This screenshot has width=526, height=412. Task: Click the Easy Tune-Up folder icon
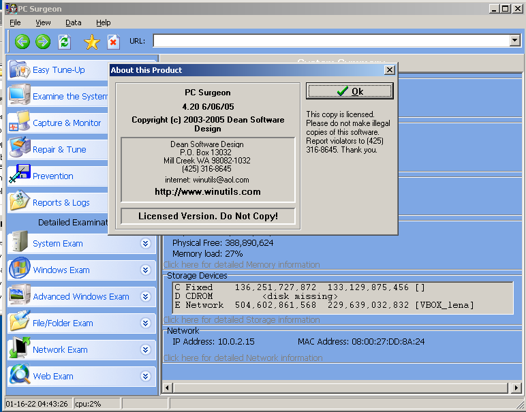[x=20, y=69]
